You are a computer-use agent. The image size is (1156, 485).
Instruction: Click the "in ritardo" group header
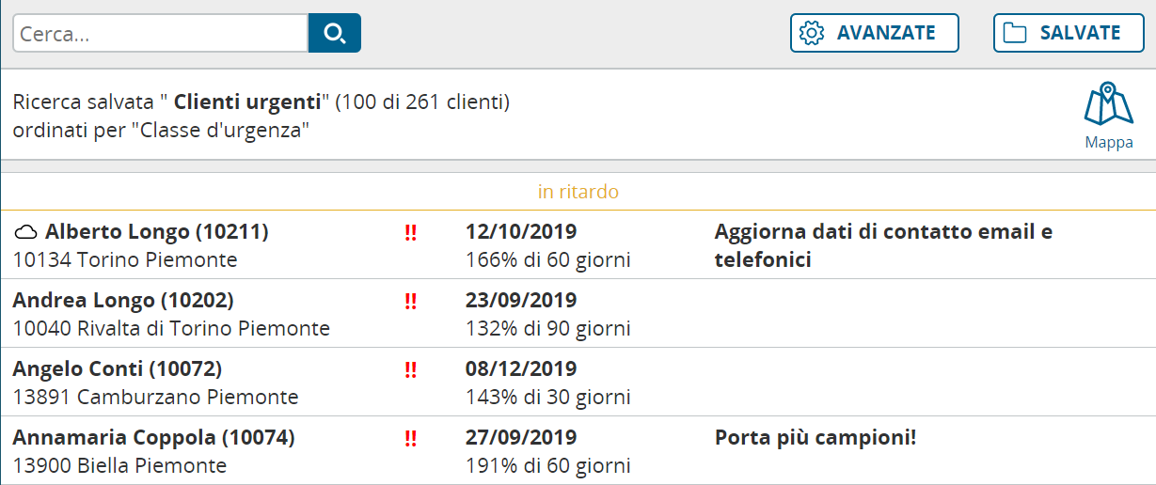[578, 192]
